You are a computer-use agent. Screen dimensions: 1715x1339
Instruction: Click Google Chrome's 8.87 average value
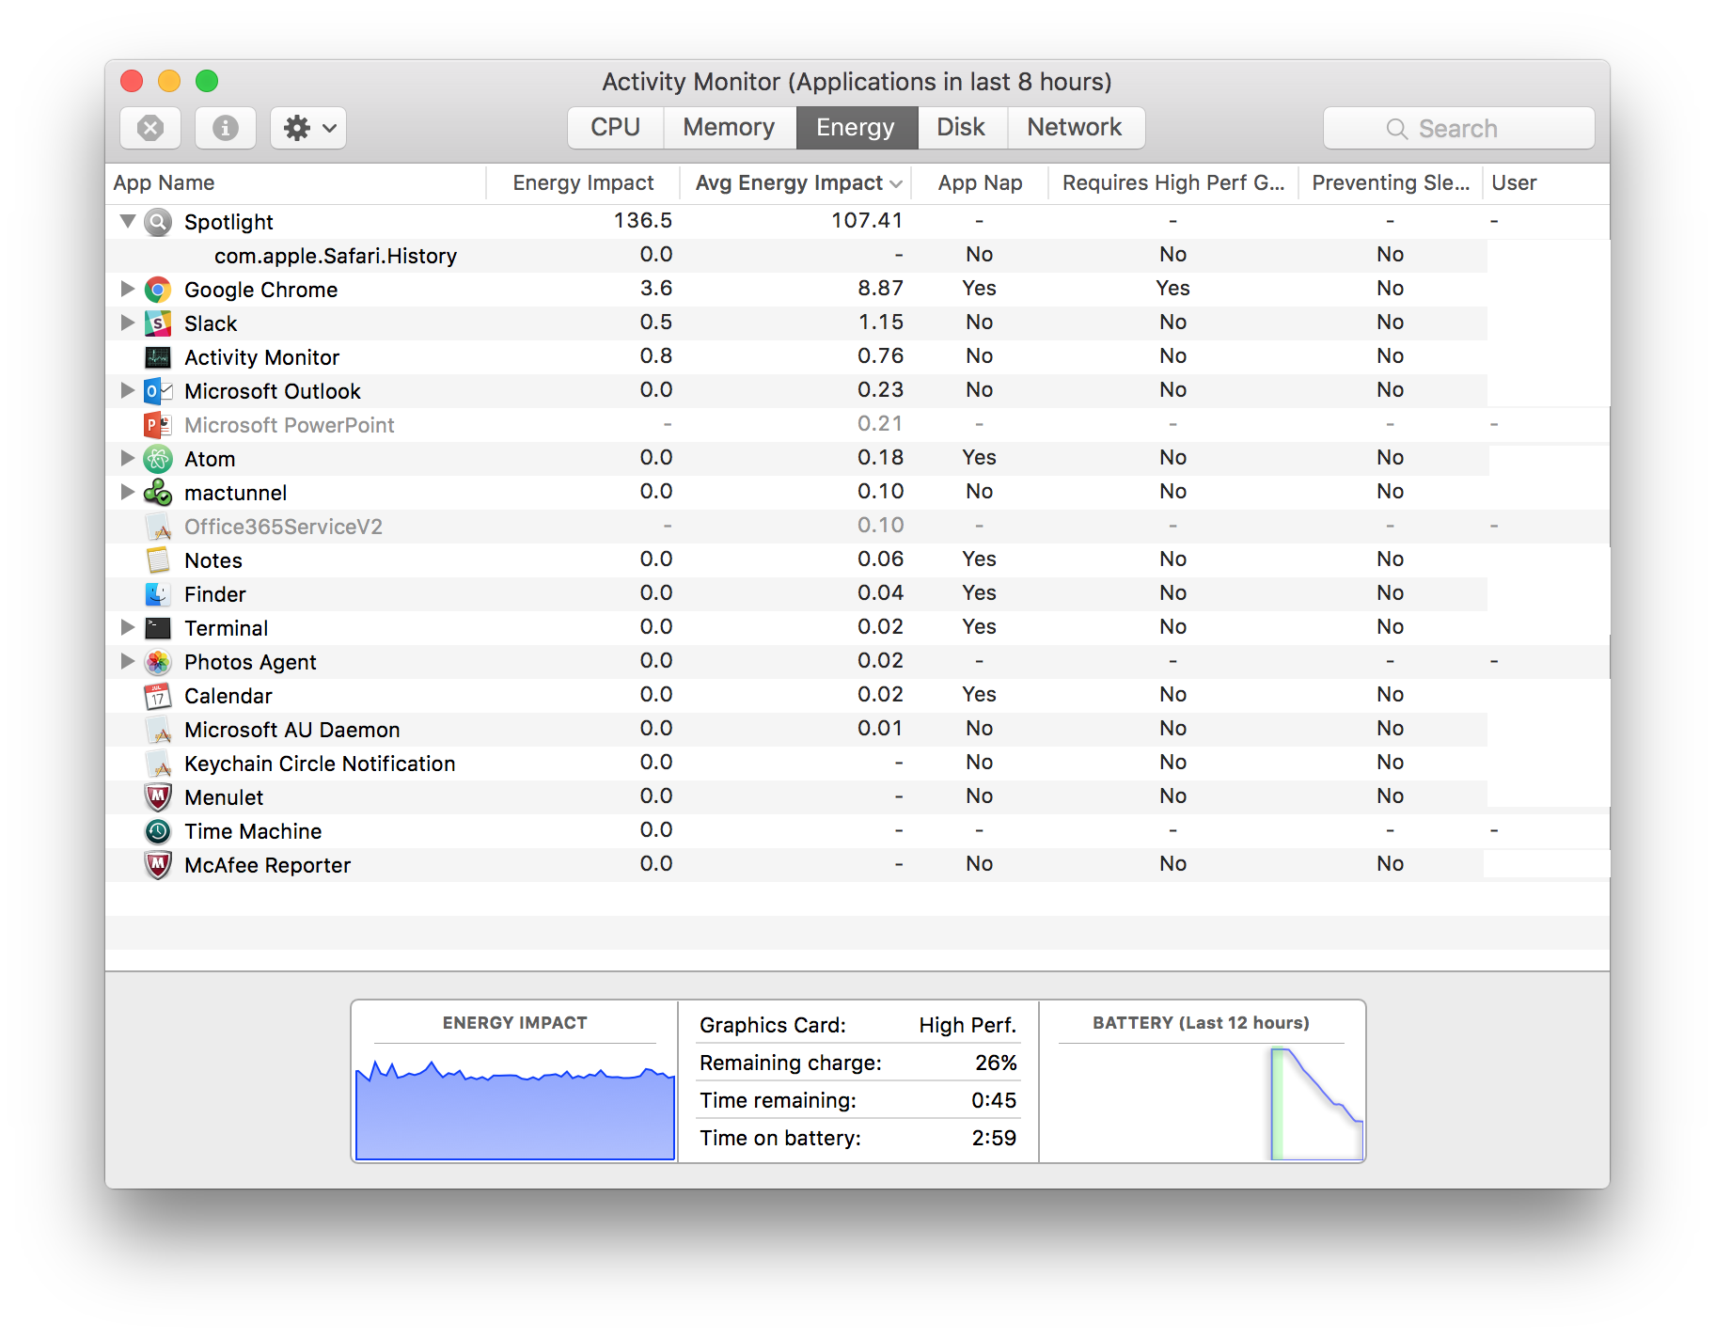coord(880,289)
